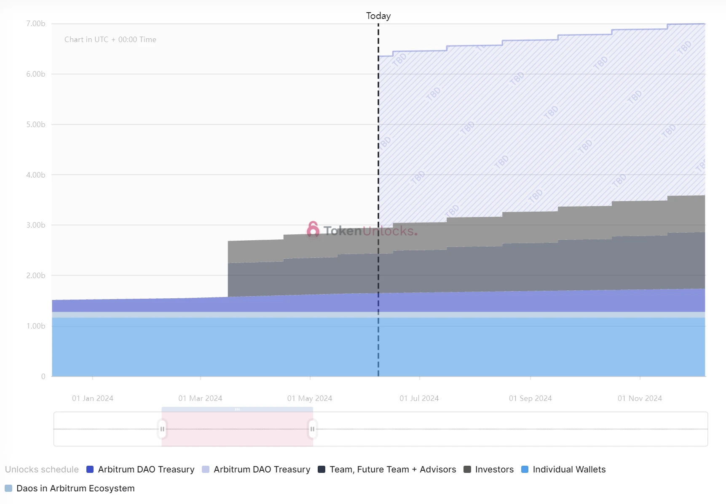Click the Investors legend square icon

pyautogui.click(x=467, y=470)
